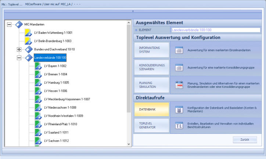Click the Toplevel Generator TL icon
Viewport: 266px width, 159px height.
pos(179,125)
